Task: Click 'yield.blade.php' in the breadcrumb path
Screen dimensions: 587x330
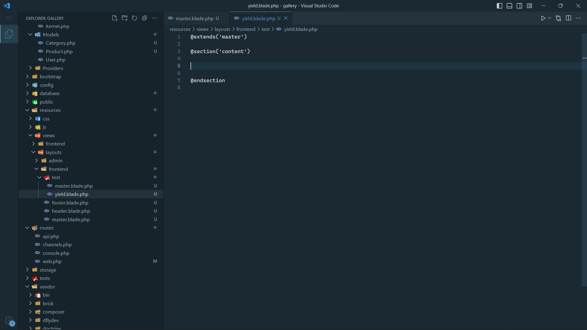Action: click(x=301, y=29)
